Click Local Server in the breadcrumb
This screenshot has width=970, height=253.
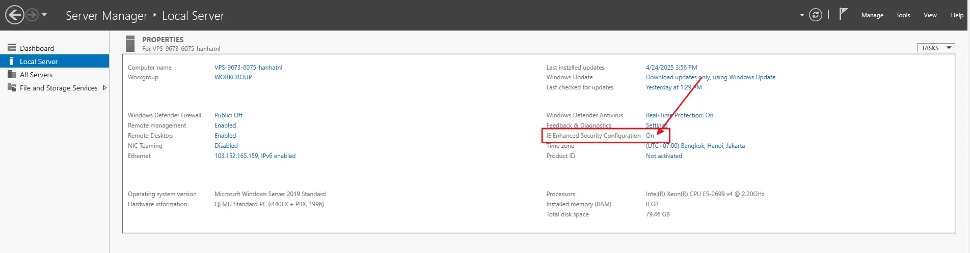193,16
